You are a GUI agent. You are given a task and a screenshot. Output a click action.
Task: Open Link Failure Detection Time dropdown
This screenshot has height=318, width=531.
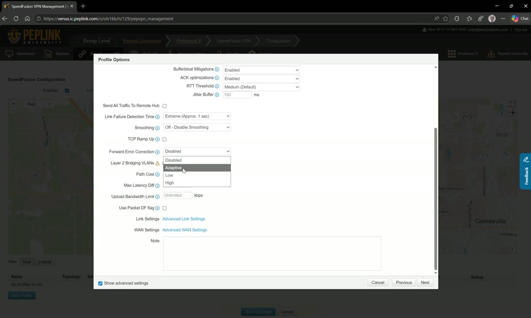click(x=197, y=116)
